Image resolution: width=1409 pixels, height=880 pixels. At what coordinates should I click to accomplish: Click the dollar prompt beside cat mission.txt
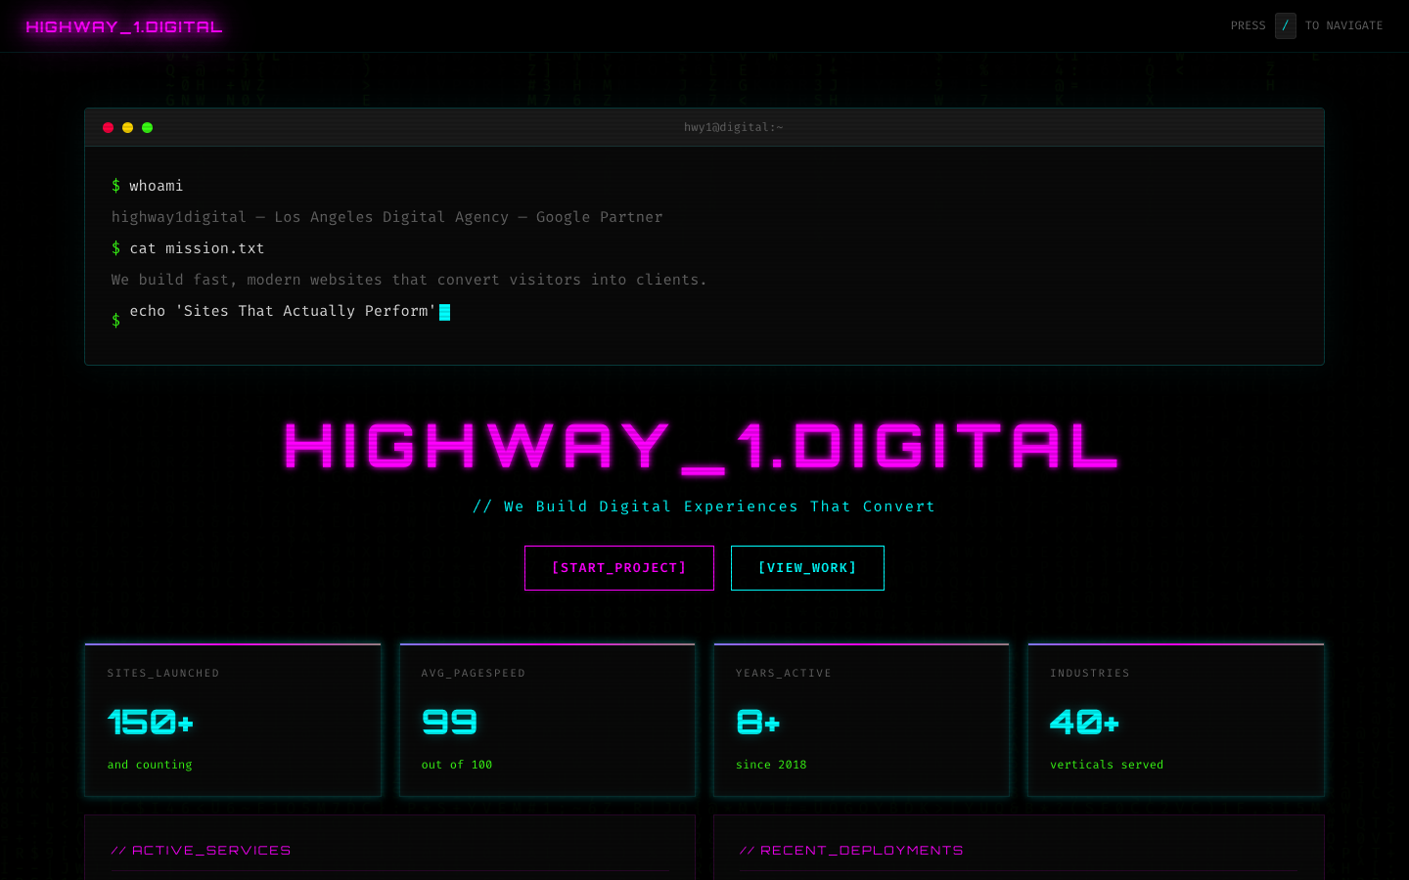115,248
